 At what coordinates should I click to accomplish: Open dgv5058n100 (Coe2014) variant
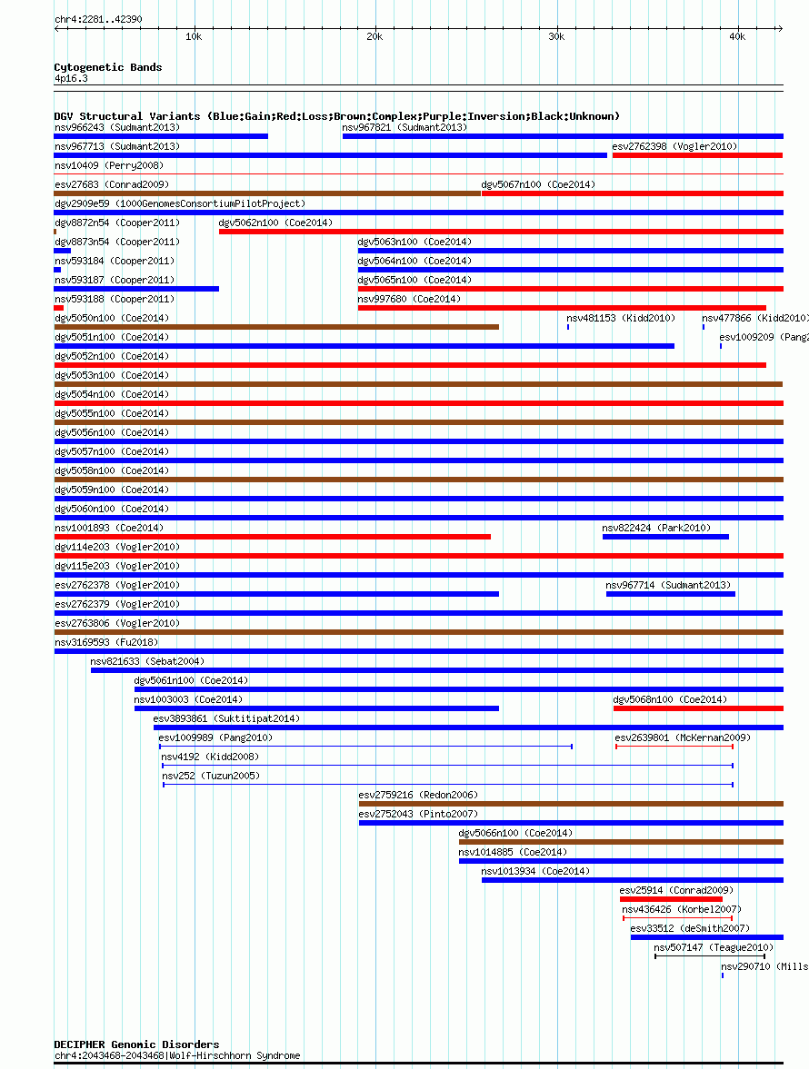point(419,480)
